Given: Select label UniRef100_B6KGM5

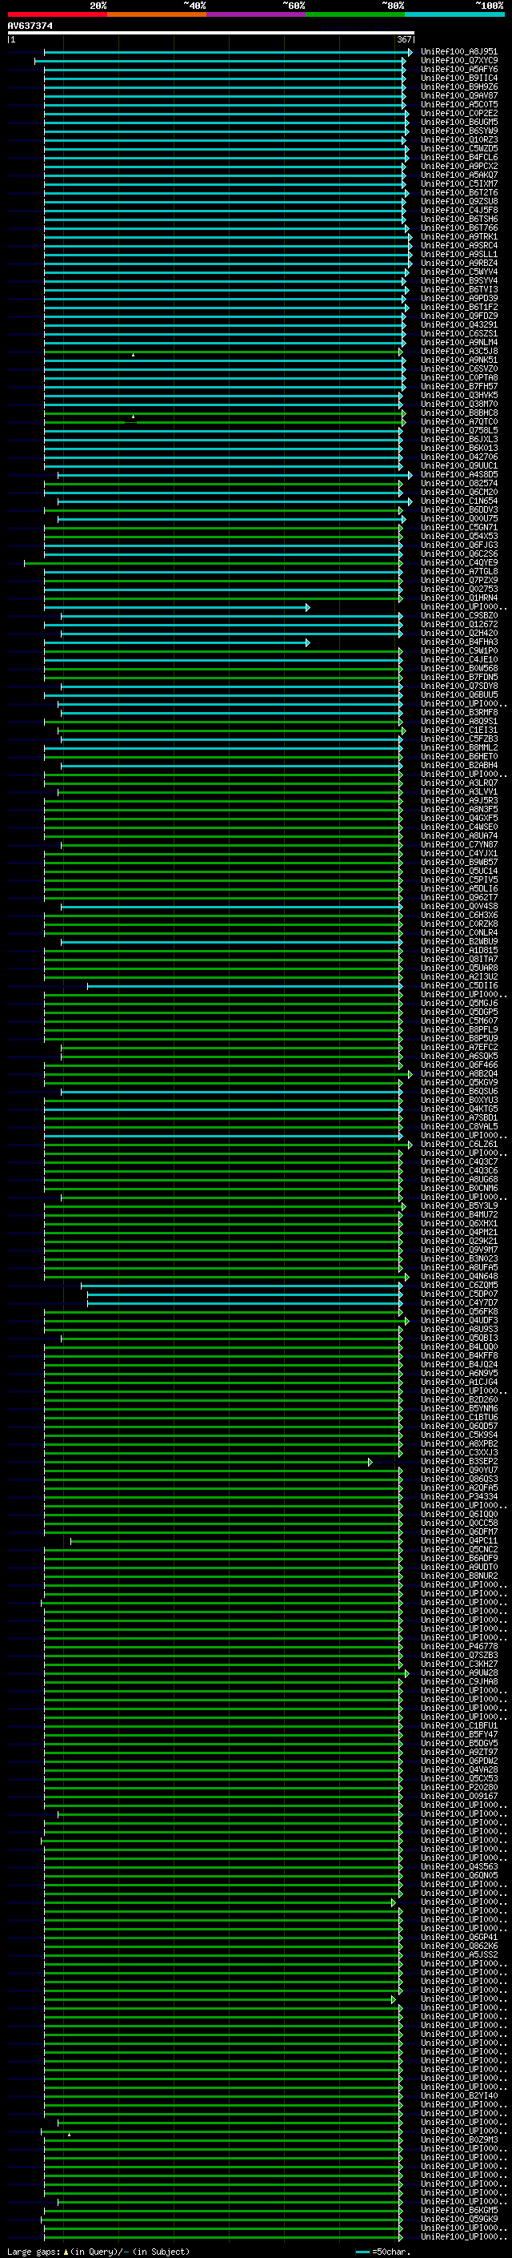Looking at the screenshot, I should point(458,2210).
